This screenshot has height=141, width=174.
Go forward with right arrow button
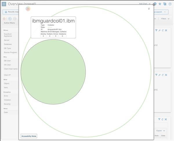coord(15,19)
